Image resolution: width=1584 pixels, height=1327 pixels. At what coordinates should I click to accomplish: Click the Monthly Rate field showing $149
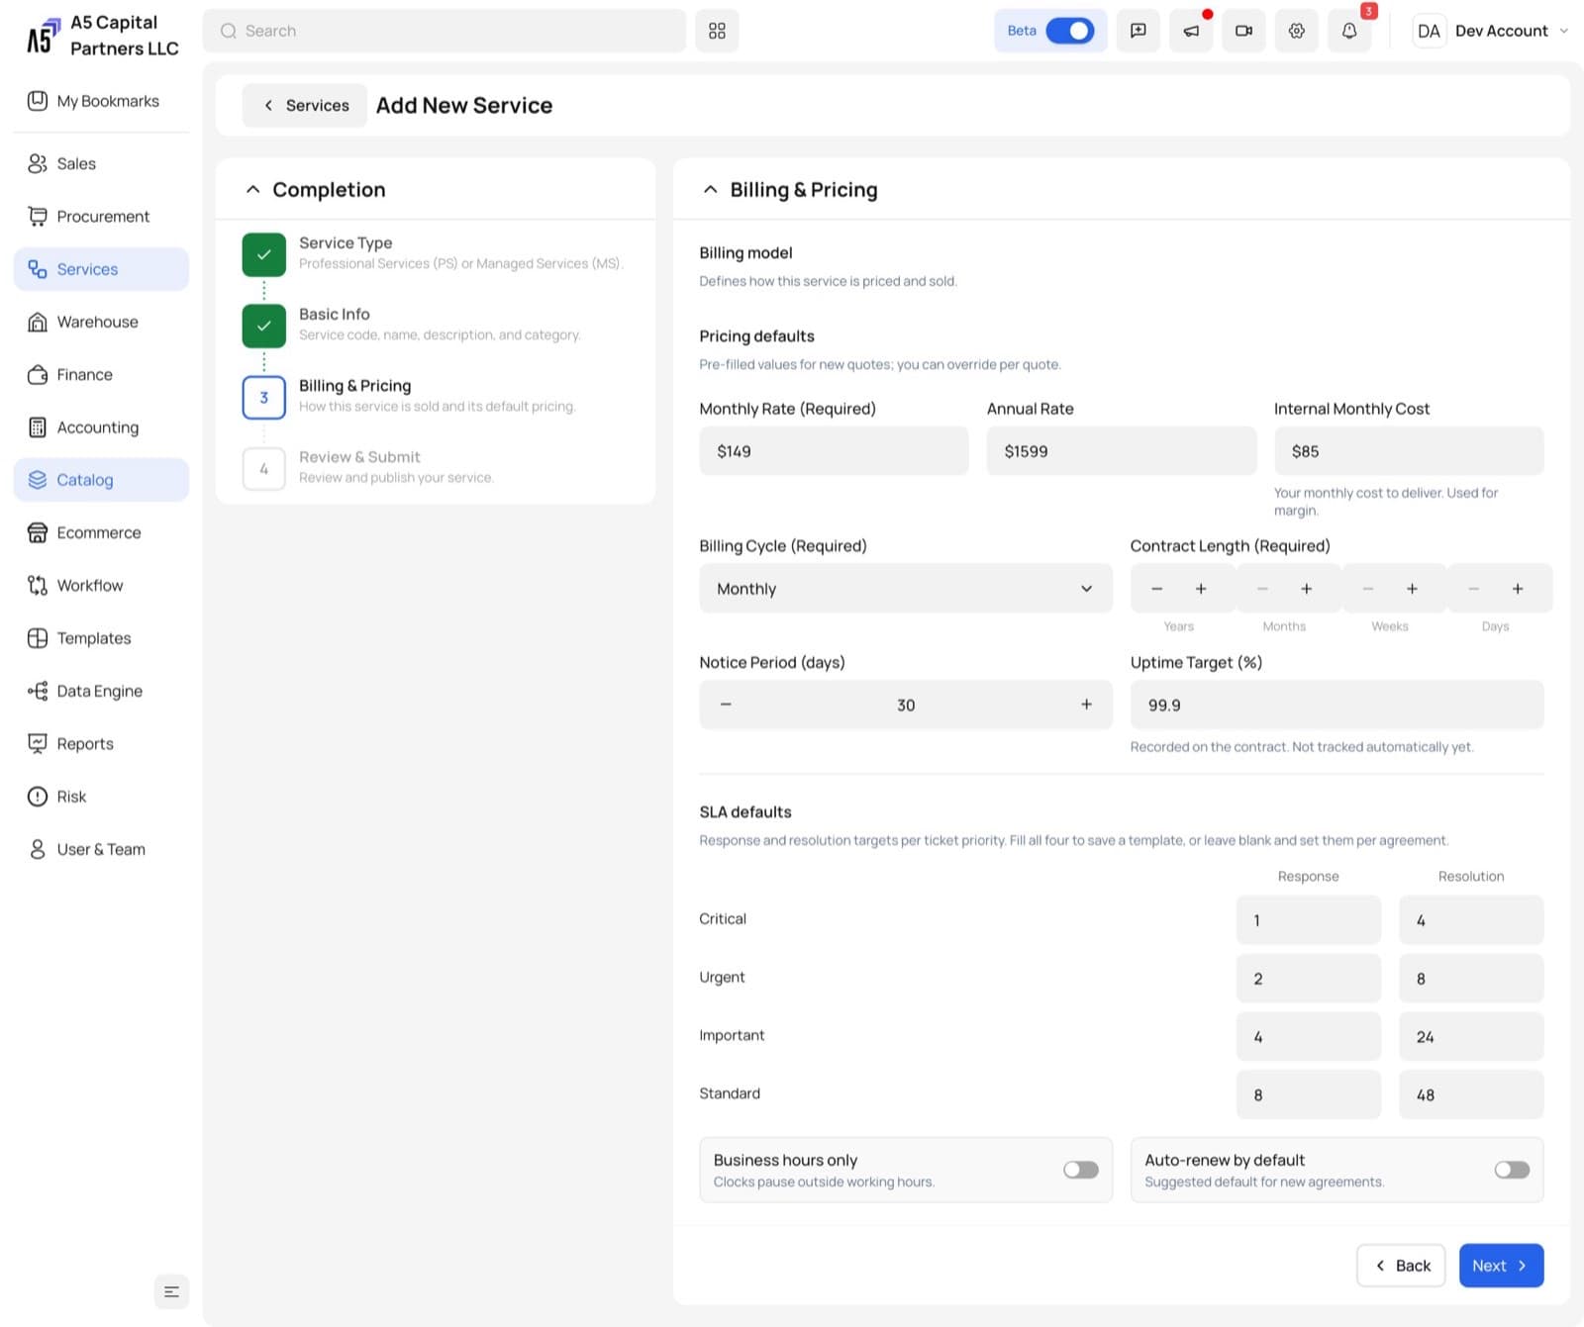pyautogui.click(x=834, y=451)
